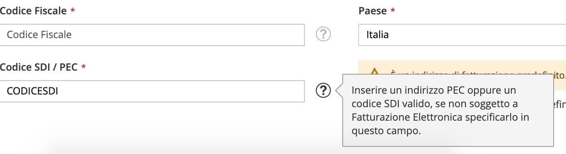
Task: Click into the Codice SDI / PEC input field
Action: point(152,91)
